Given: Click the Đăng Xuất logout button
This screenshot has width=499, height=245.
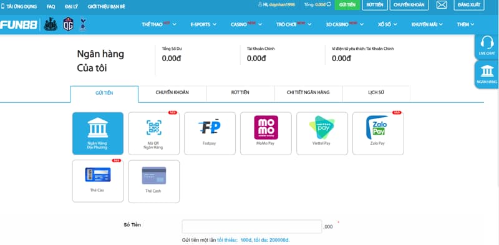Looking at the screenshot, I should 469,5.
